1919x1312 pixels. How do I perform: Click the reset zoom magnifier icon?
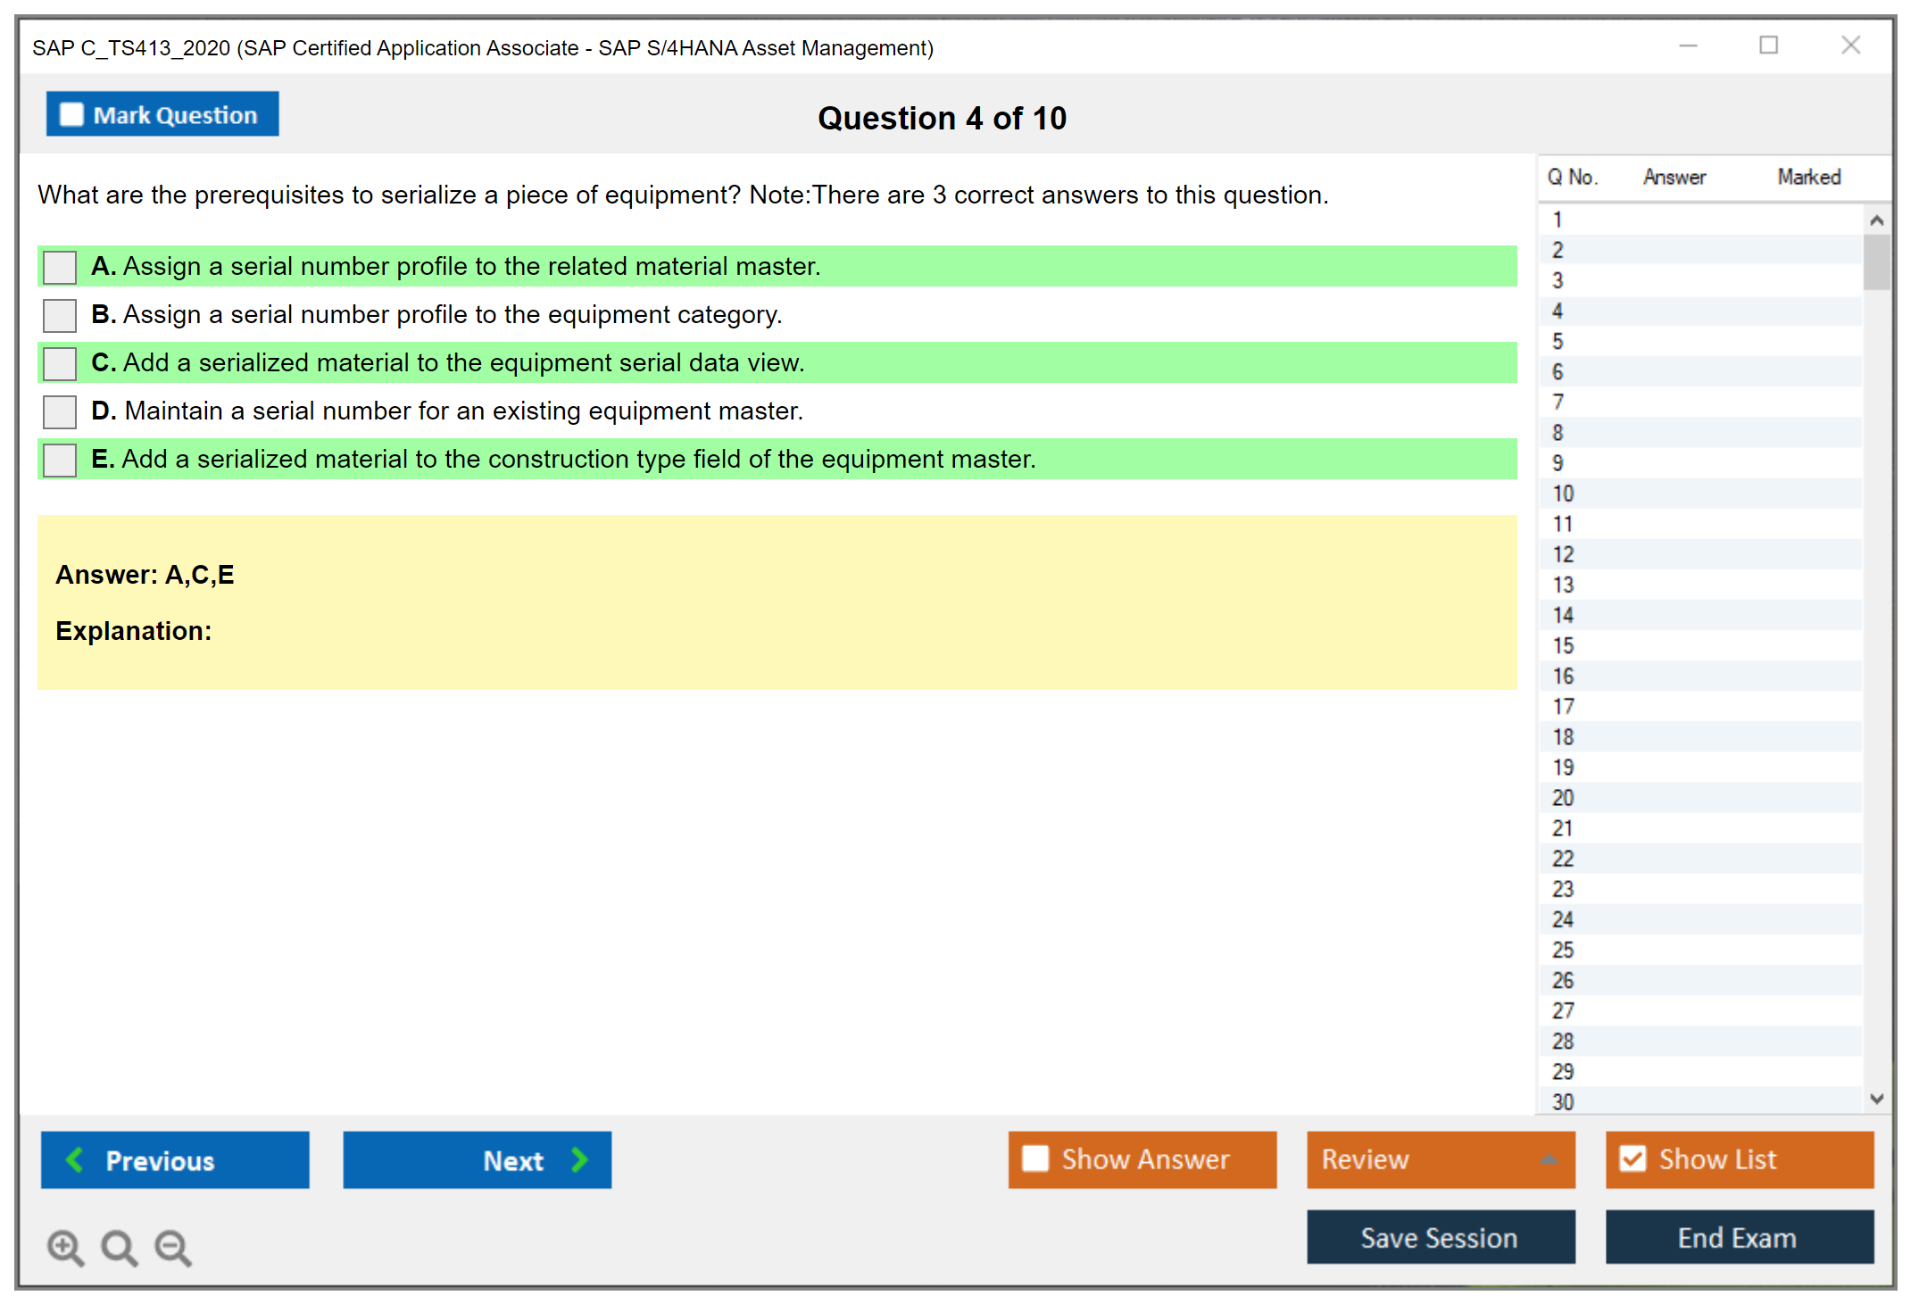coord(119,1247)
